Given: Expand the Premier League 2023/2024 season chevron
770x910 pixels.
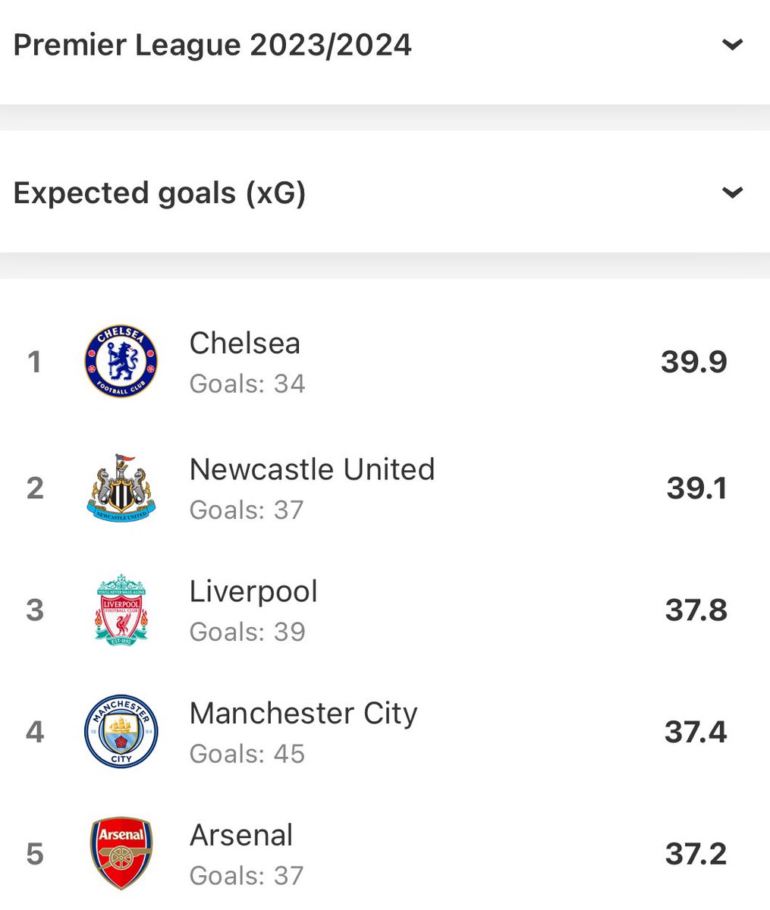Looking at the screenshot, I should (732, 45).
